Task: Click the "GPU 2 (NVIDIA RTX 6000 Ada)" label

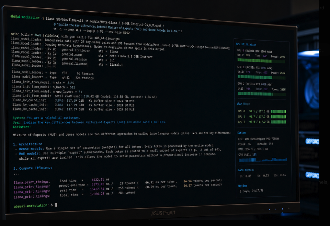Action: point(255,84)
